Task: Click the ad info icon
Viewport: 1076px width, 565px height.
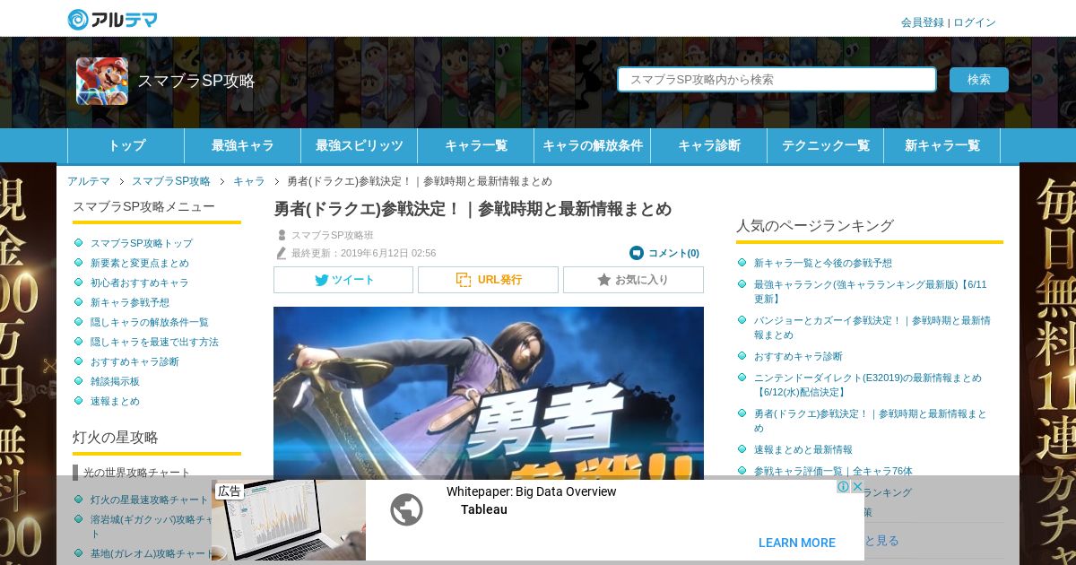Action: [843, 486]
